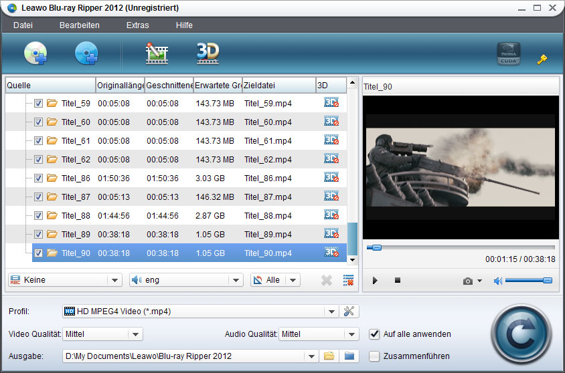
Task: Open the video edit tool
Action: point(157,53)
